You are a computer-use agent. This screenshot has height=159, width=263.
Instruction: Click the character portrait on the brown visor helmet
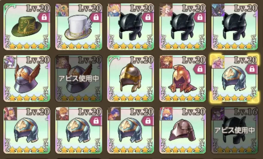click(x=166, y=114)
